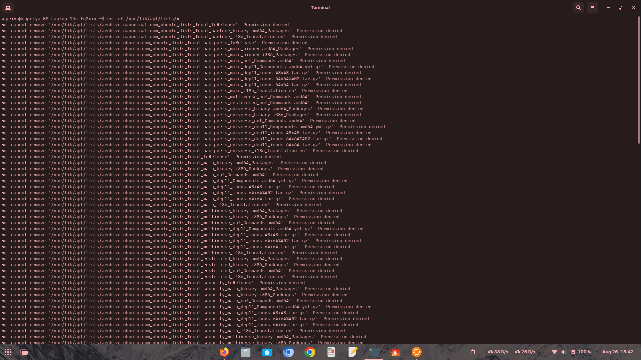This screenshot has width=641, height=360.
Task: Click the 26 B/s network speed indicator
Action: point(525,352)
